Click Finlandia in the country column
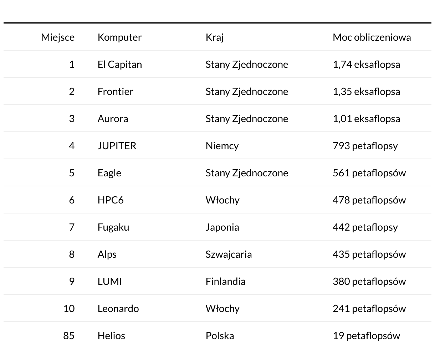This screenshot has width=435, height=352. click(225, 281)
